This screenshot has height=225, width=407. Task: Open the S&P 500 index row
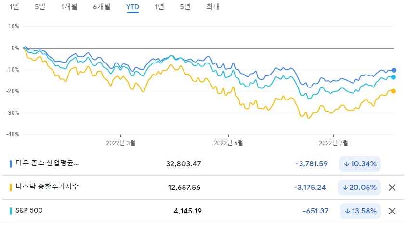202,211
